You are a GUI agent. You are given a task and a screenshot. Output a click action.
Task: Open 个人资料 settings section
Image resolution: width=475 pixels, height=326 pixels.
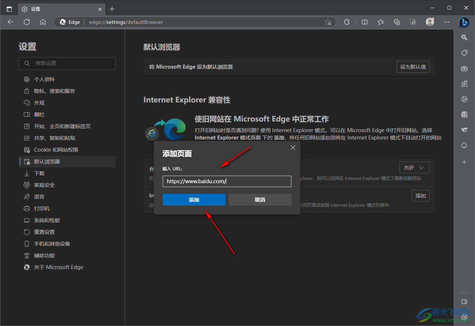67,79
